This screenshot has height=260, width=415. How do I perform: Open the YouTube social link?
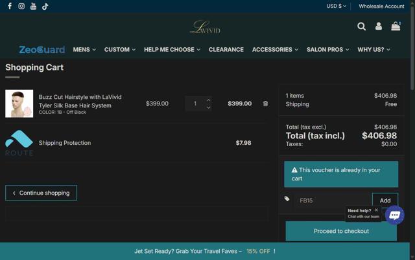[x=33, y=6]
